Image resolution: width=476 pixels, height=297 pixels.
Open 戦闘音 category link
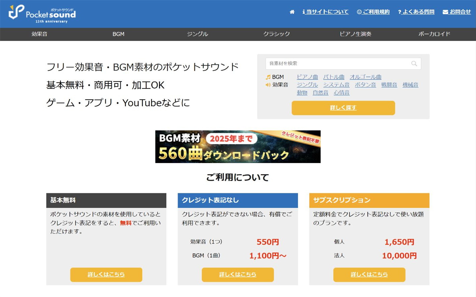[389, 85]
